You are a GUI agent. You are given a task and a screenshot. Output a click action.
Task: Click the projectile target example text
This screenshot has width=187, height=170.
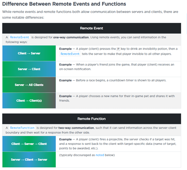(x=118, y=144)
